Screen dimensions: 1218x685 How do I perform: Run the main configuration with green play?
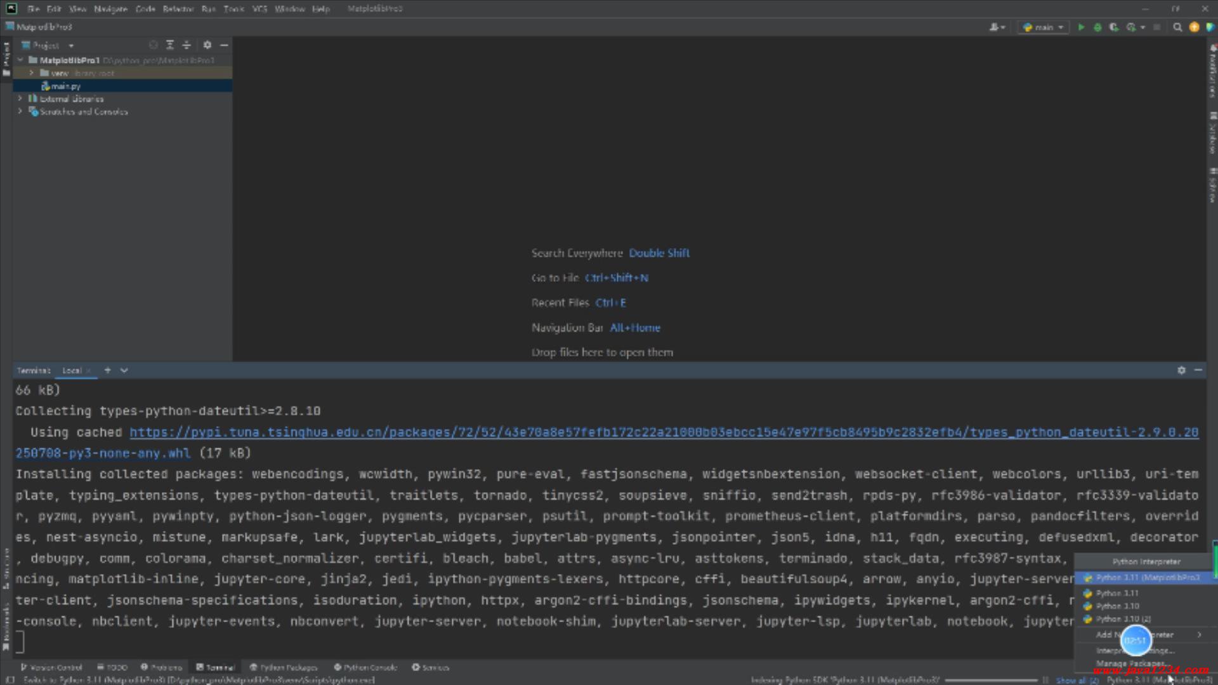(x=1081, y=27)
